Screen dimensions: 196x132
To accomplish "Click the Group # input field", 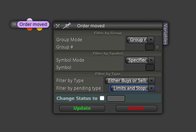I will [150, 47].
